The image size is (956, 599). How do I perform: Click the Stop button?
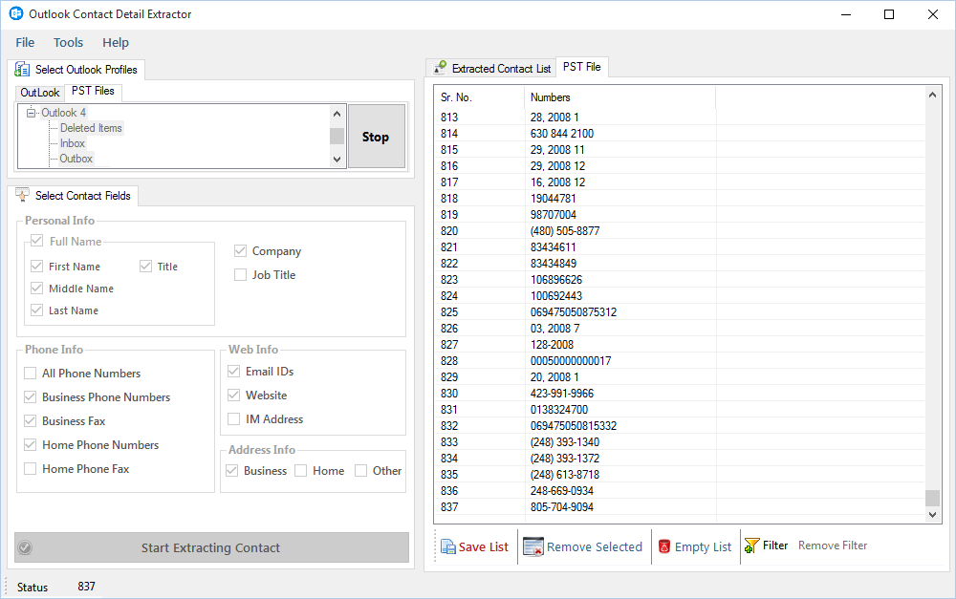(x=376, y=137)
